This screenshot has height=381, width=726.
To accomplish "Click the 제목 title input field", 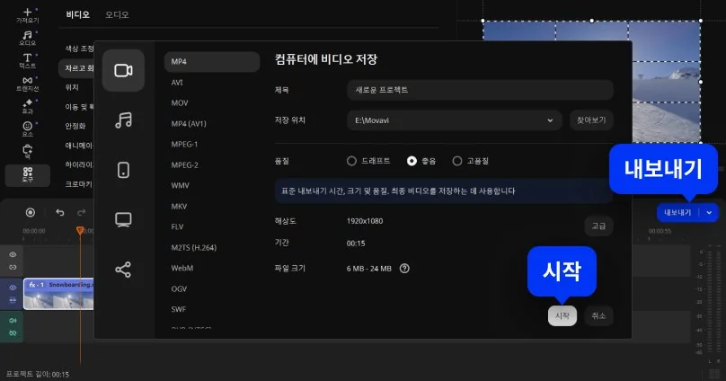I will click(x=480, y=90).
